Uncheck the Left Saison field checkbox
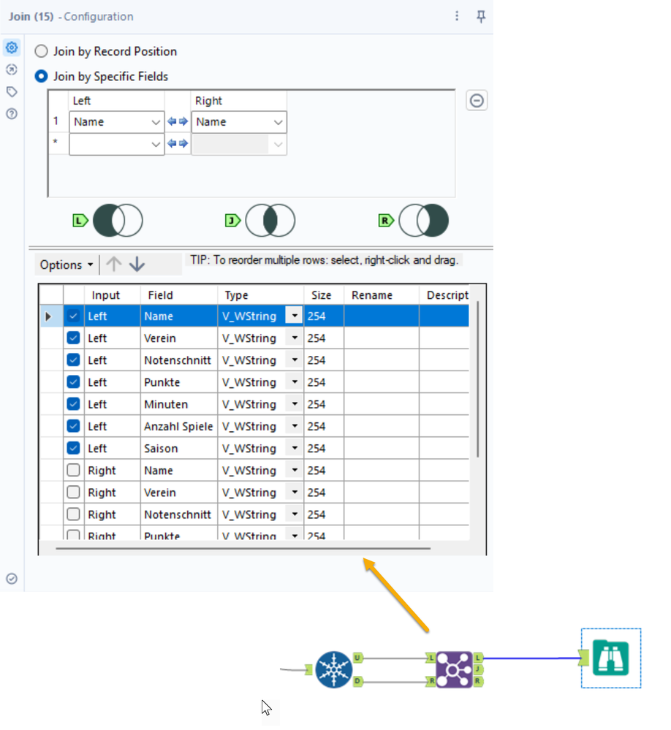The width and height of the screenshot is (671, 730). coord(73,448)
